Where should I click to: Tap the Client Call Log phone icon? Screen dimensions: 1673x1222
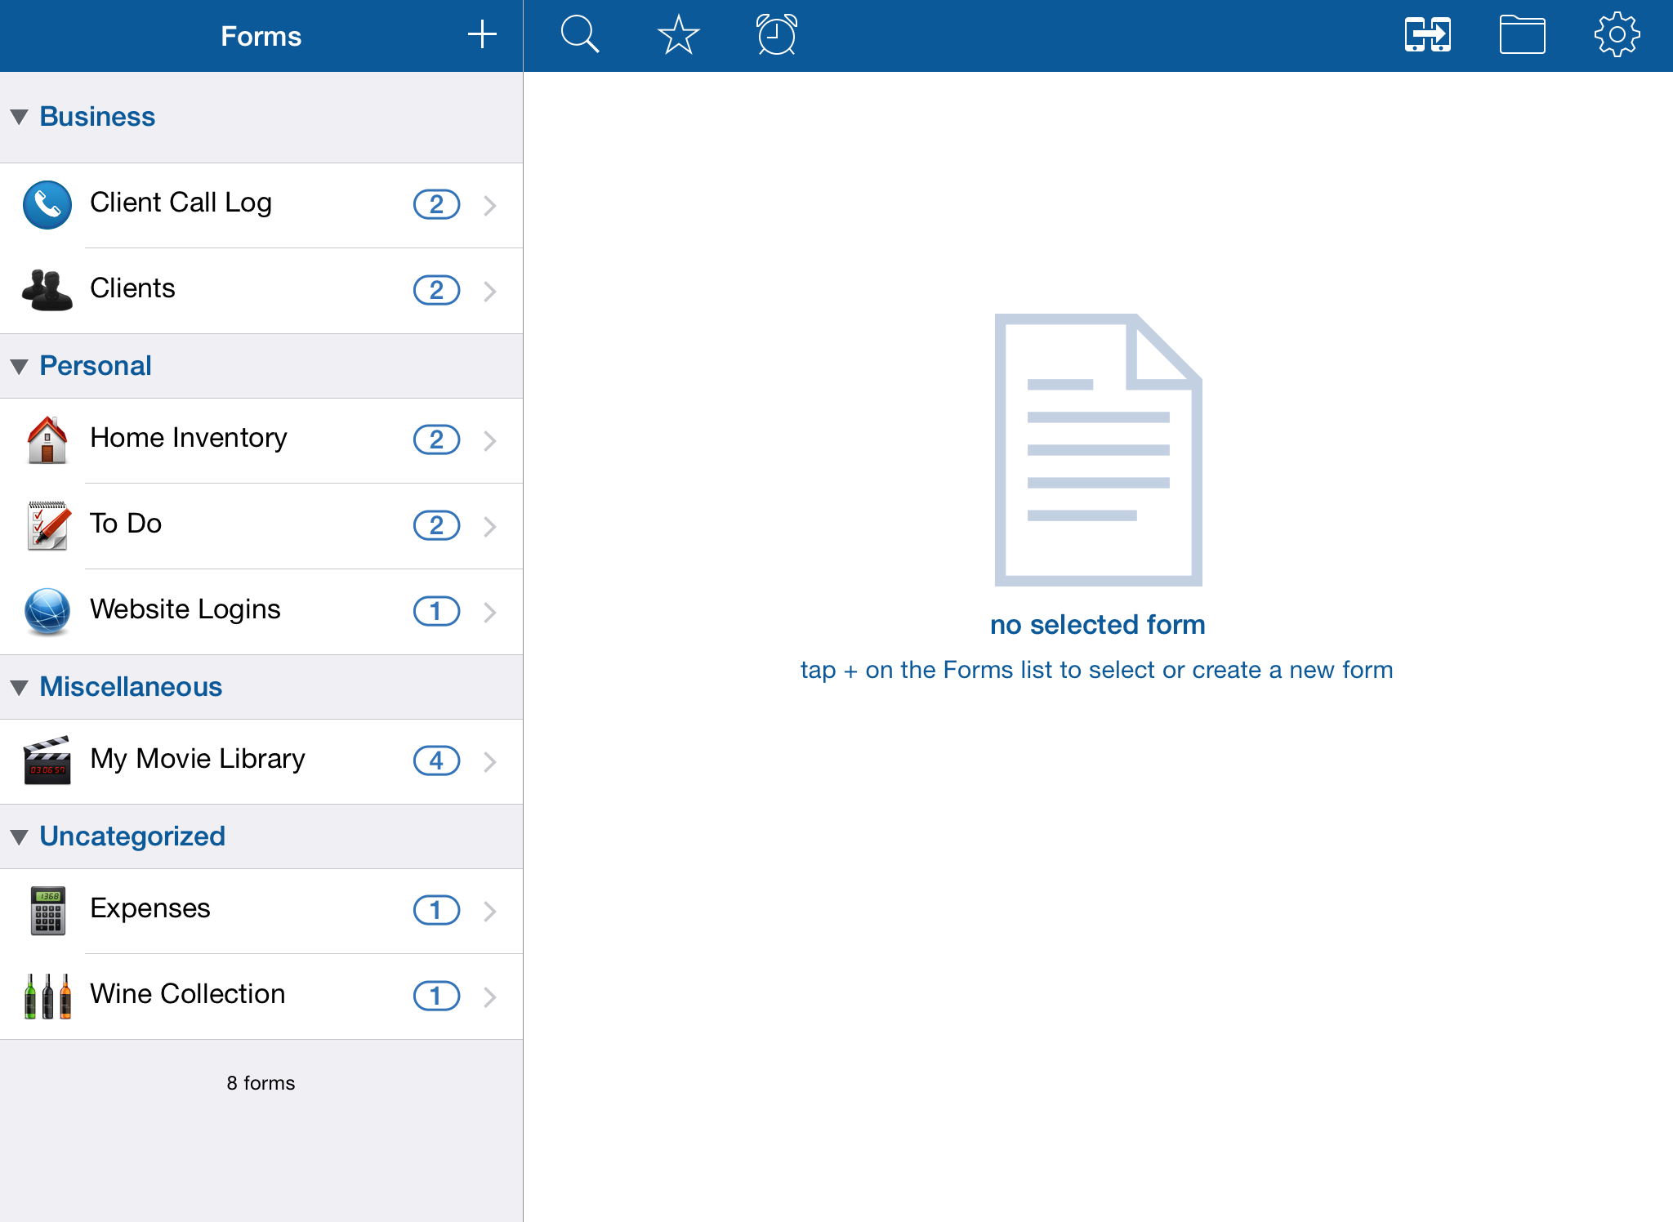point(47,204)
